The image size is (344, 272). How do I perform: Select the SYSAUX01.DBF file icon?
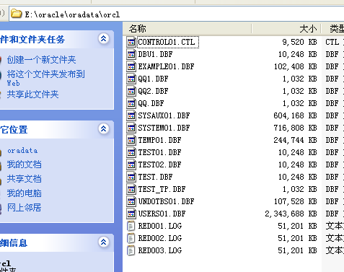[131, 115]
